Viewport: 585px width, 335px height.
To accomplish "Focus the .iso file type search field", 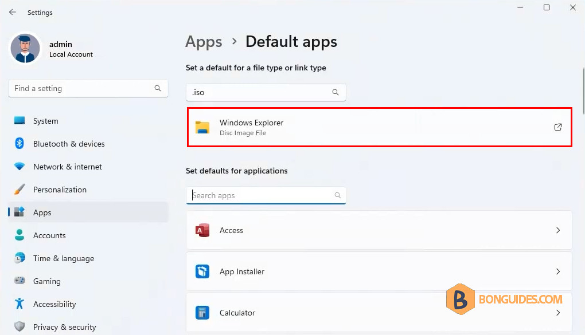I will click(266, 92).
